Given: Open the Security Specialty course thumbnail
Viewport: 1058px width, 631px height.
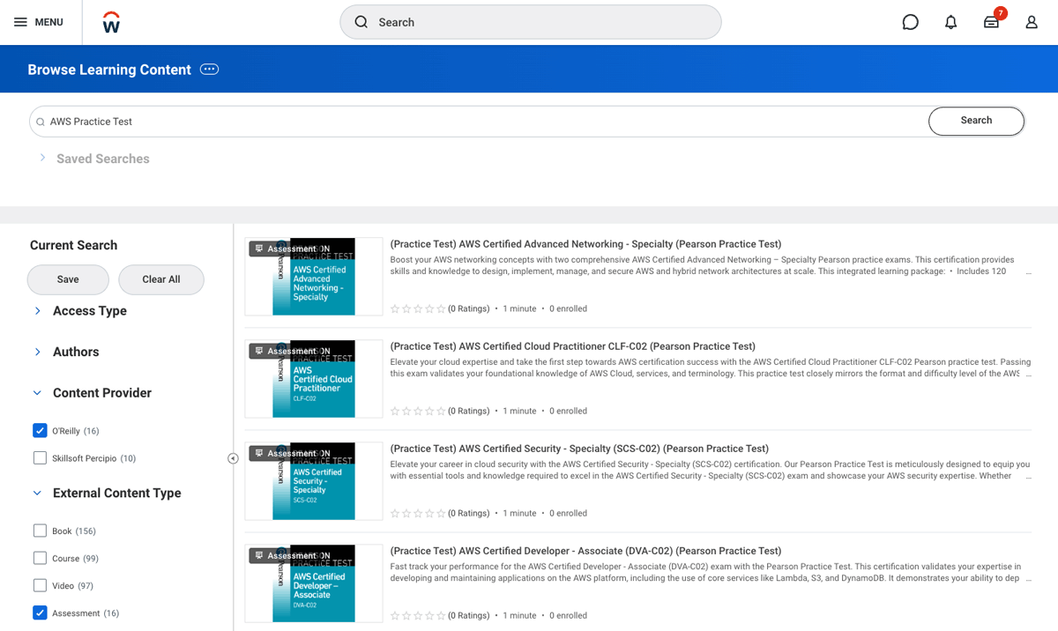Looking at the screenshot, I should click(314, 481).
